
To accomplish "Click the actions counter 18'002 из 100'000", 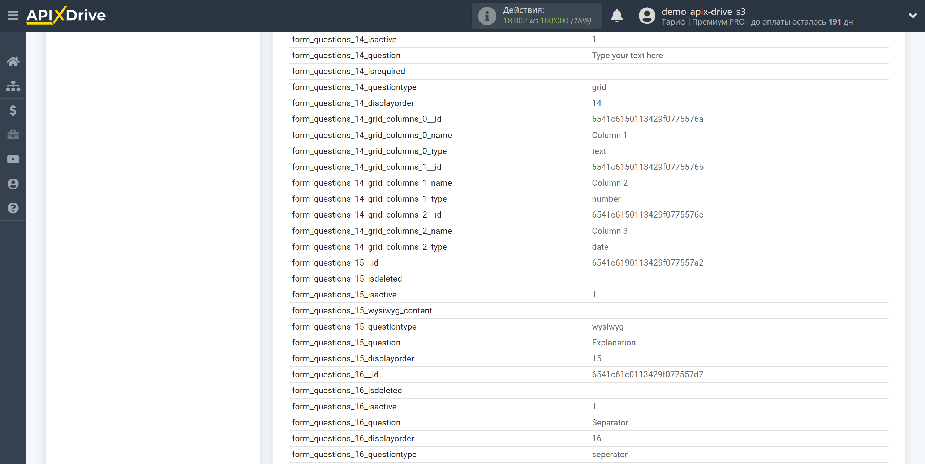I will 547,21.
